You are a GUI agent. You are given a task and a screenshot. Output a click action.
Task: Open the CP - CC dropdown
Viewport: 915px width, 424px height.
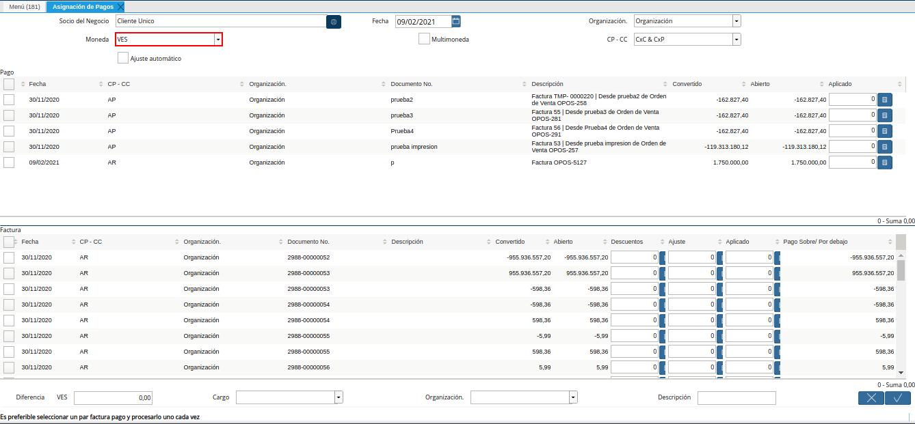(736, 40)
